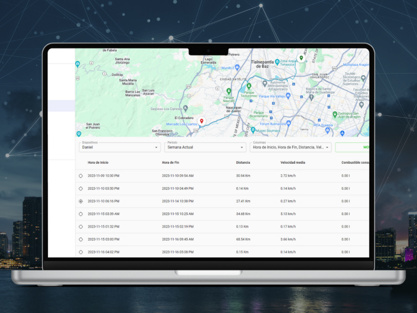
Task: Select the trip row starting 2023-11-15 03:00 PM
Action: click(x=81, y=239)
